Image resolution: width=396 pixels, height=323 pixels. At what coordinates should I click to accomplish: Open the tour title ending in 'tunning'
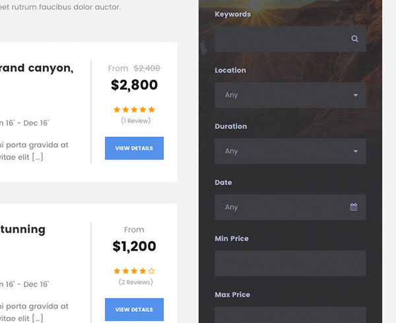tap(23, 229)
